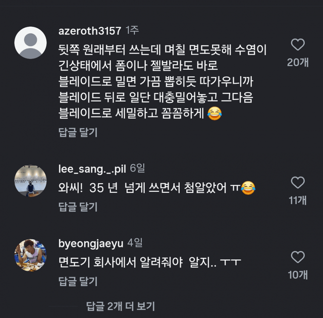Image resolution: width=323 pixels, height=318 pixels.
Task: Visit byeongjaeyu's profile from username
Action: pos(91,243)
